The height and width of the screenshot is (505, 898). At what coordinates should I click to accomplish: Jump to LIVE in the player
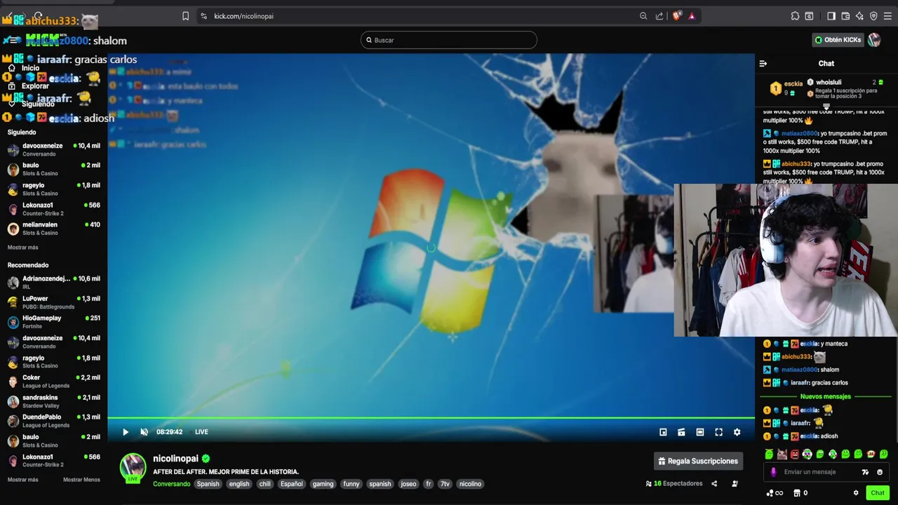point(201,432)
